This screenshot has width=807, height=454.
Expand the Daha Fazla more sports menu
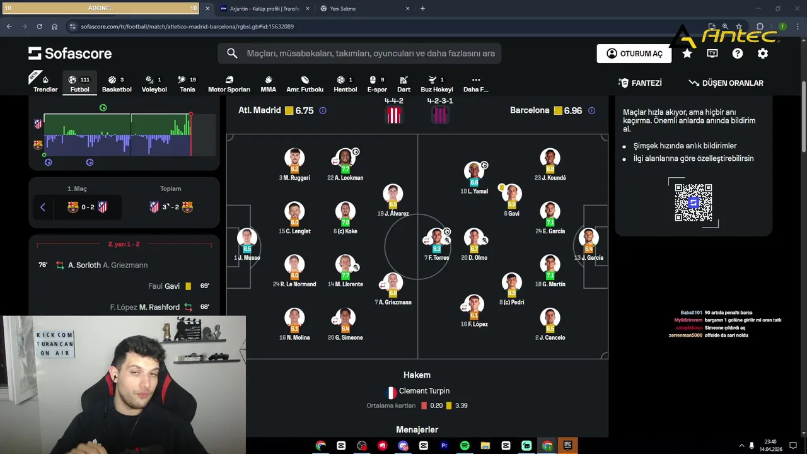tap(476, 84)
